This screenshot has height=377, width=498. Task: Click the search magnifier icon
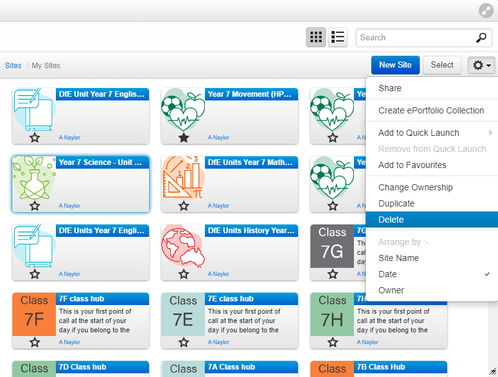pyautogui.click(x=481, y=37)
